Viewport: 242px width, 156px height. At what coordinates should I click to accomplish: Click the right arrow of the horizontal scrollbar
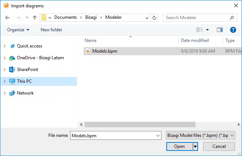coord(239,124)
